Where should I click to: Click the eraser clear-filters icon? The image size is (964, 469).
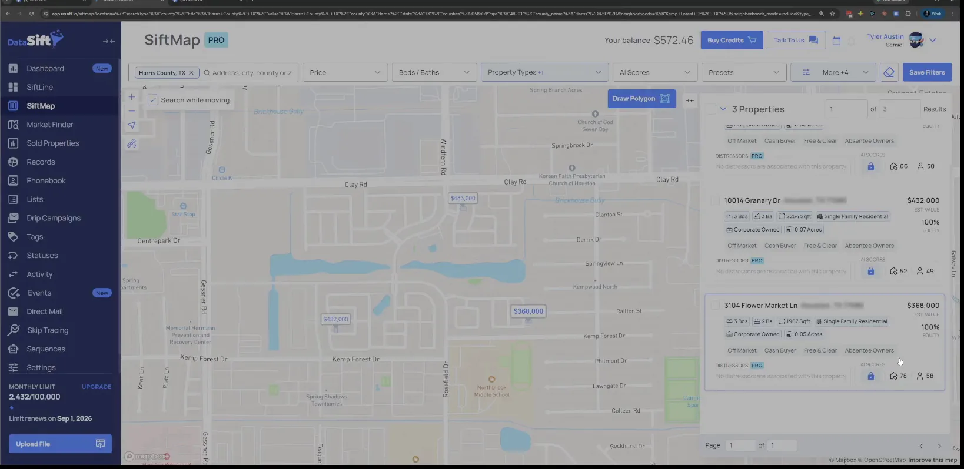tap(889, 72)
